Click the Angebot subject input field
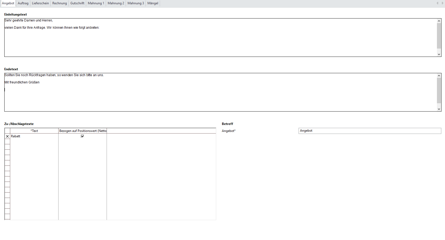Viewport: 445px width, 240px height. (370, 131)
